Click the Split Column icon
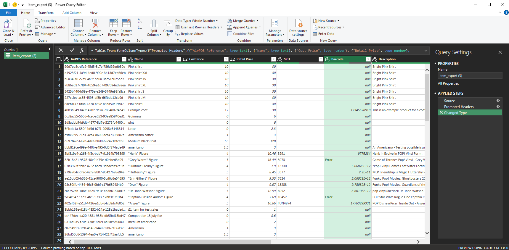This screenshot has height=250, width=509. [154, 24]
